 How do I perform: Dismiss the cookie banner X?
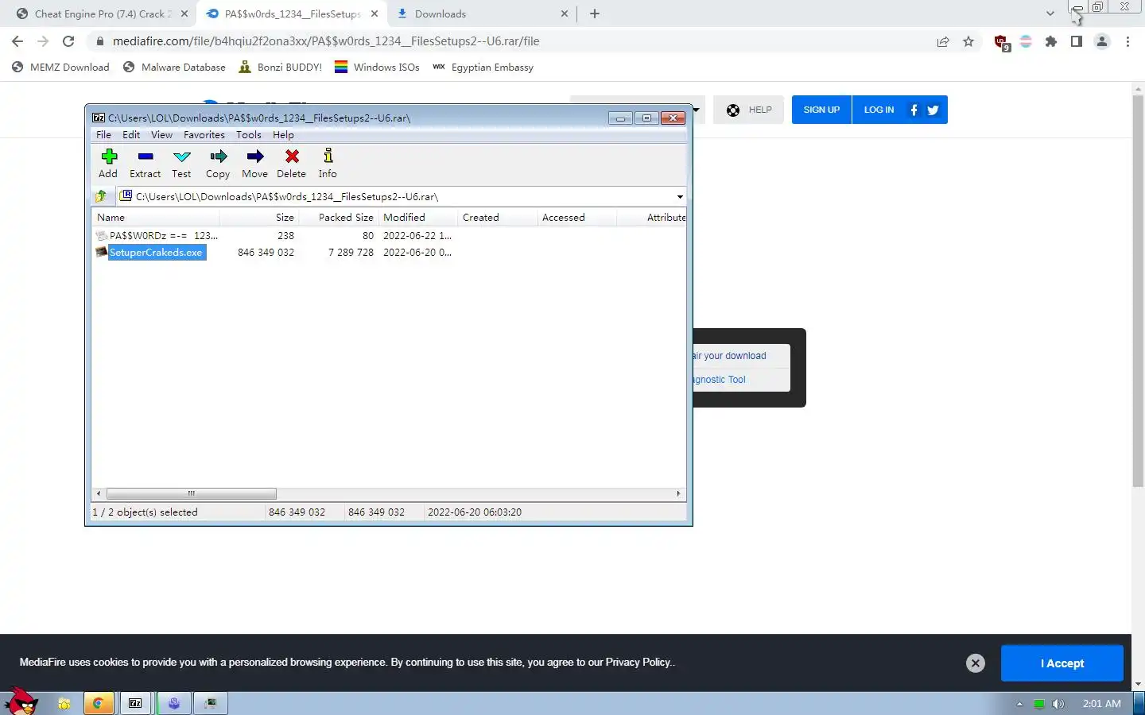976,663
